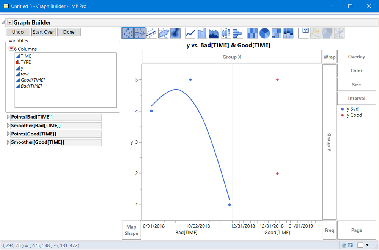Click the graph title text
The width and height of the screenshot is (379, 250).
(228, 45)
